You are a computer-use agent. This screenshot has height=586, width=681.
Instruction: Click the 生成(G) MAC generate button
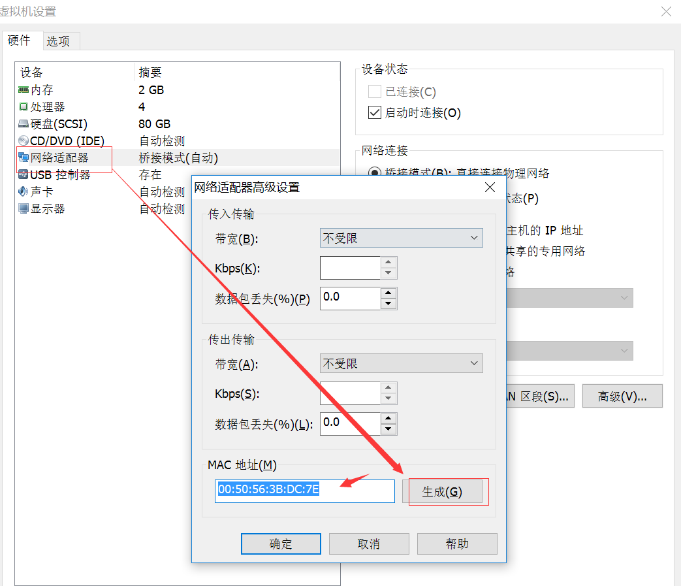[442, 492]
